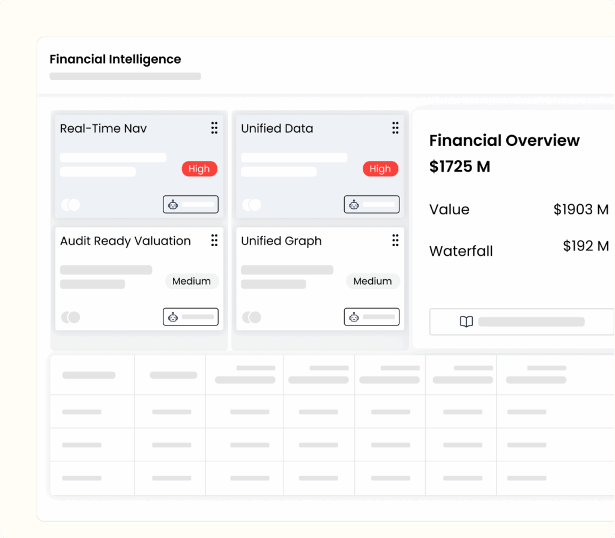Toggle the switch on Unified Graph card
This screenshot has height=538, width=615.
coord(252,317)
